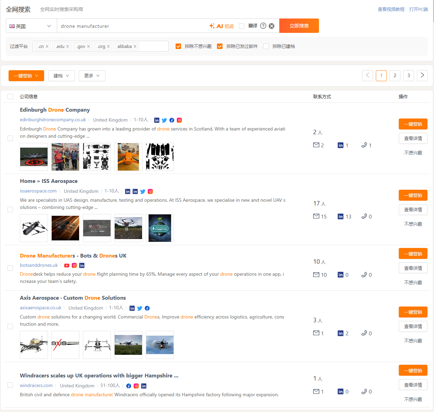Expand the 更多 dropdown
The width and height of the screenshot is (434, 412).
pyautogui.click(x=92, y=76)
